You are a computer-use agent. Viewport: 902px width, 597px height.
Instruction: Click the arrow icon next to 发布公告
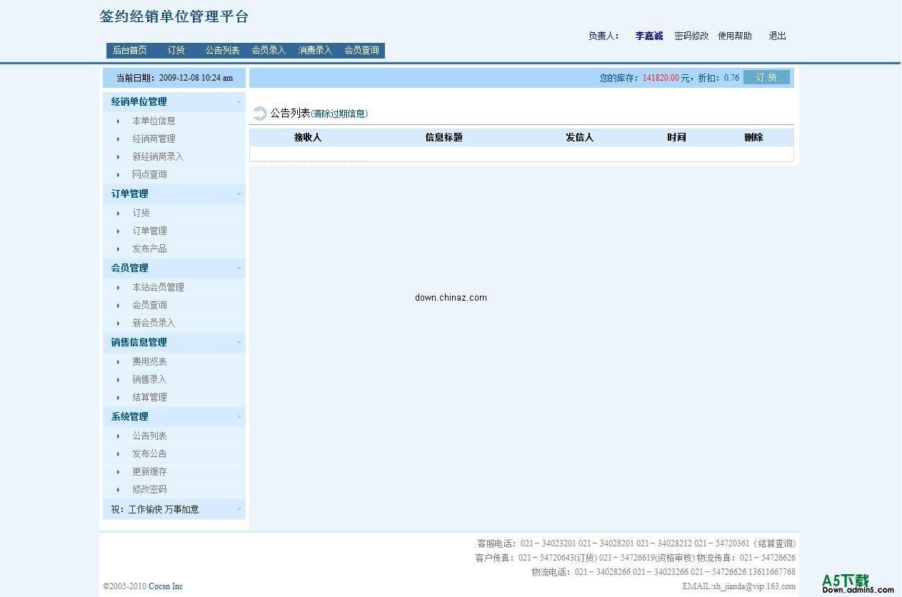tap(118, 453)
